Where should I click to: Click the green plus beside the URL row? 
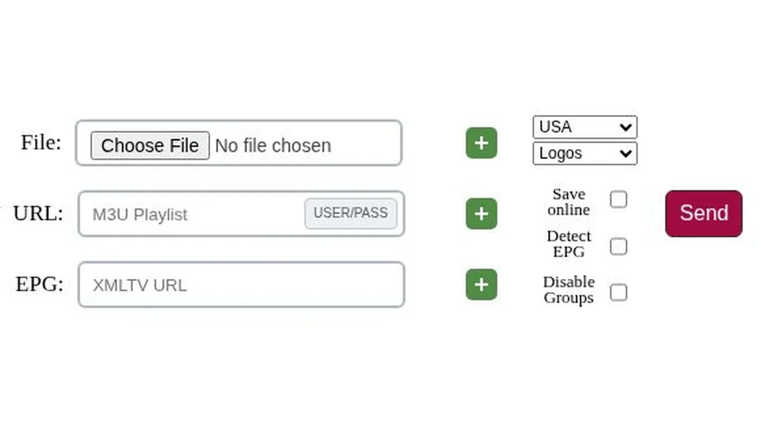click(481, 213)
